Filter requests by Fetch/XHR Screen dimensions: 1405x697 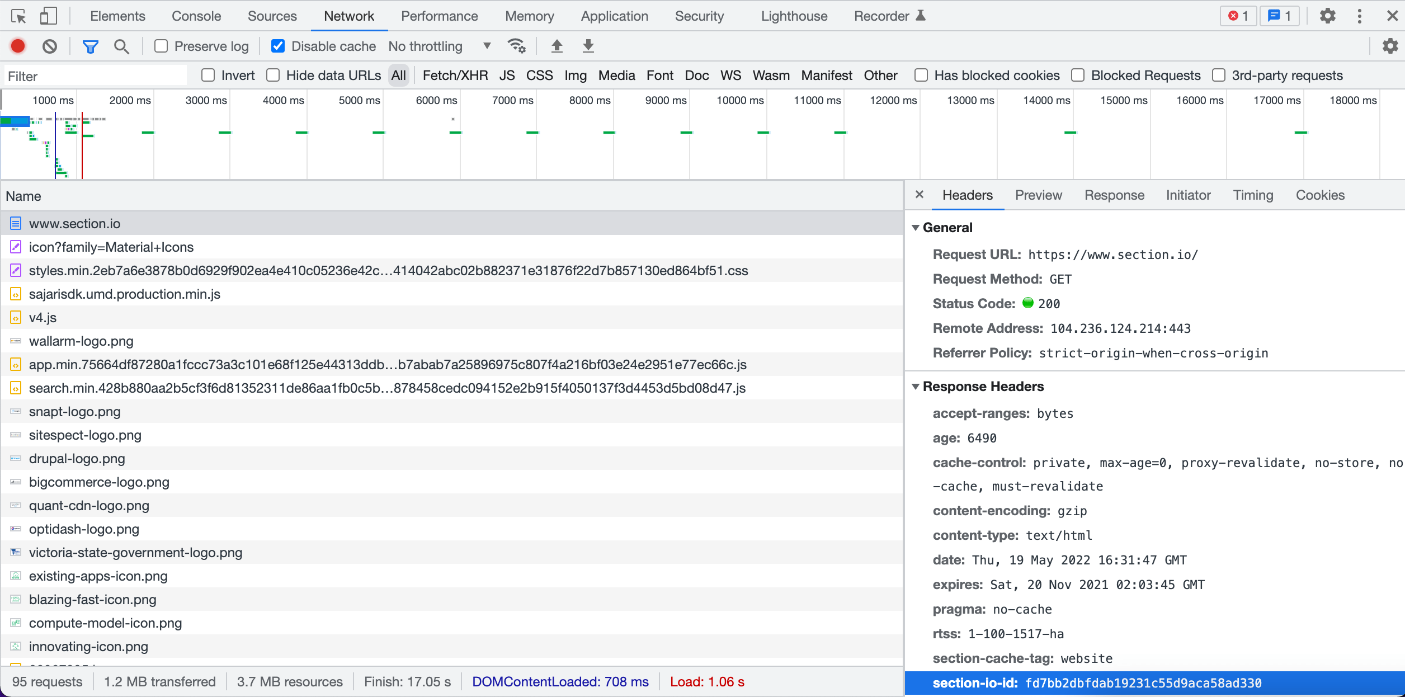tap(455, 76)
